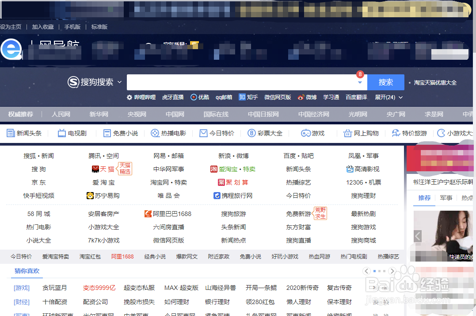Click 游戏 gamepad icon
The height and width of the screenshot is (316, 476).
(x=306, y=133)
